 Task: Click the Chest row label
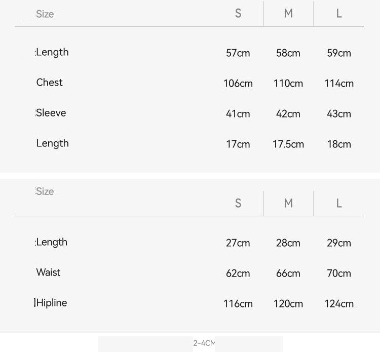click(x=50, y=83)
